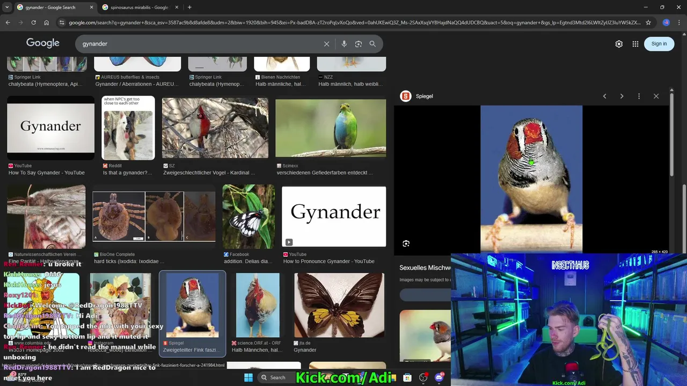Open the SZ cardinal bird image
687x386 pixels.
[215, 128]
